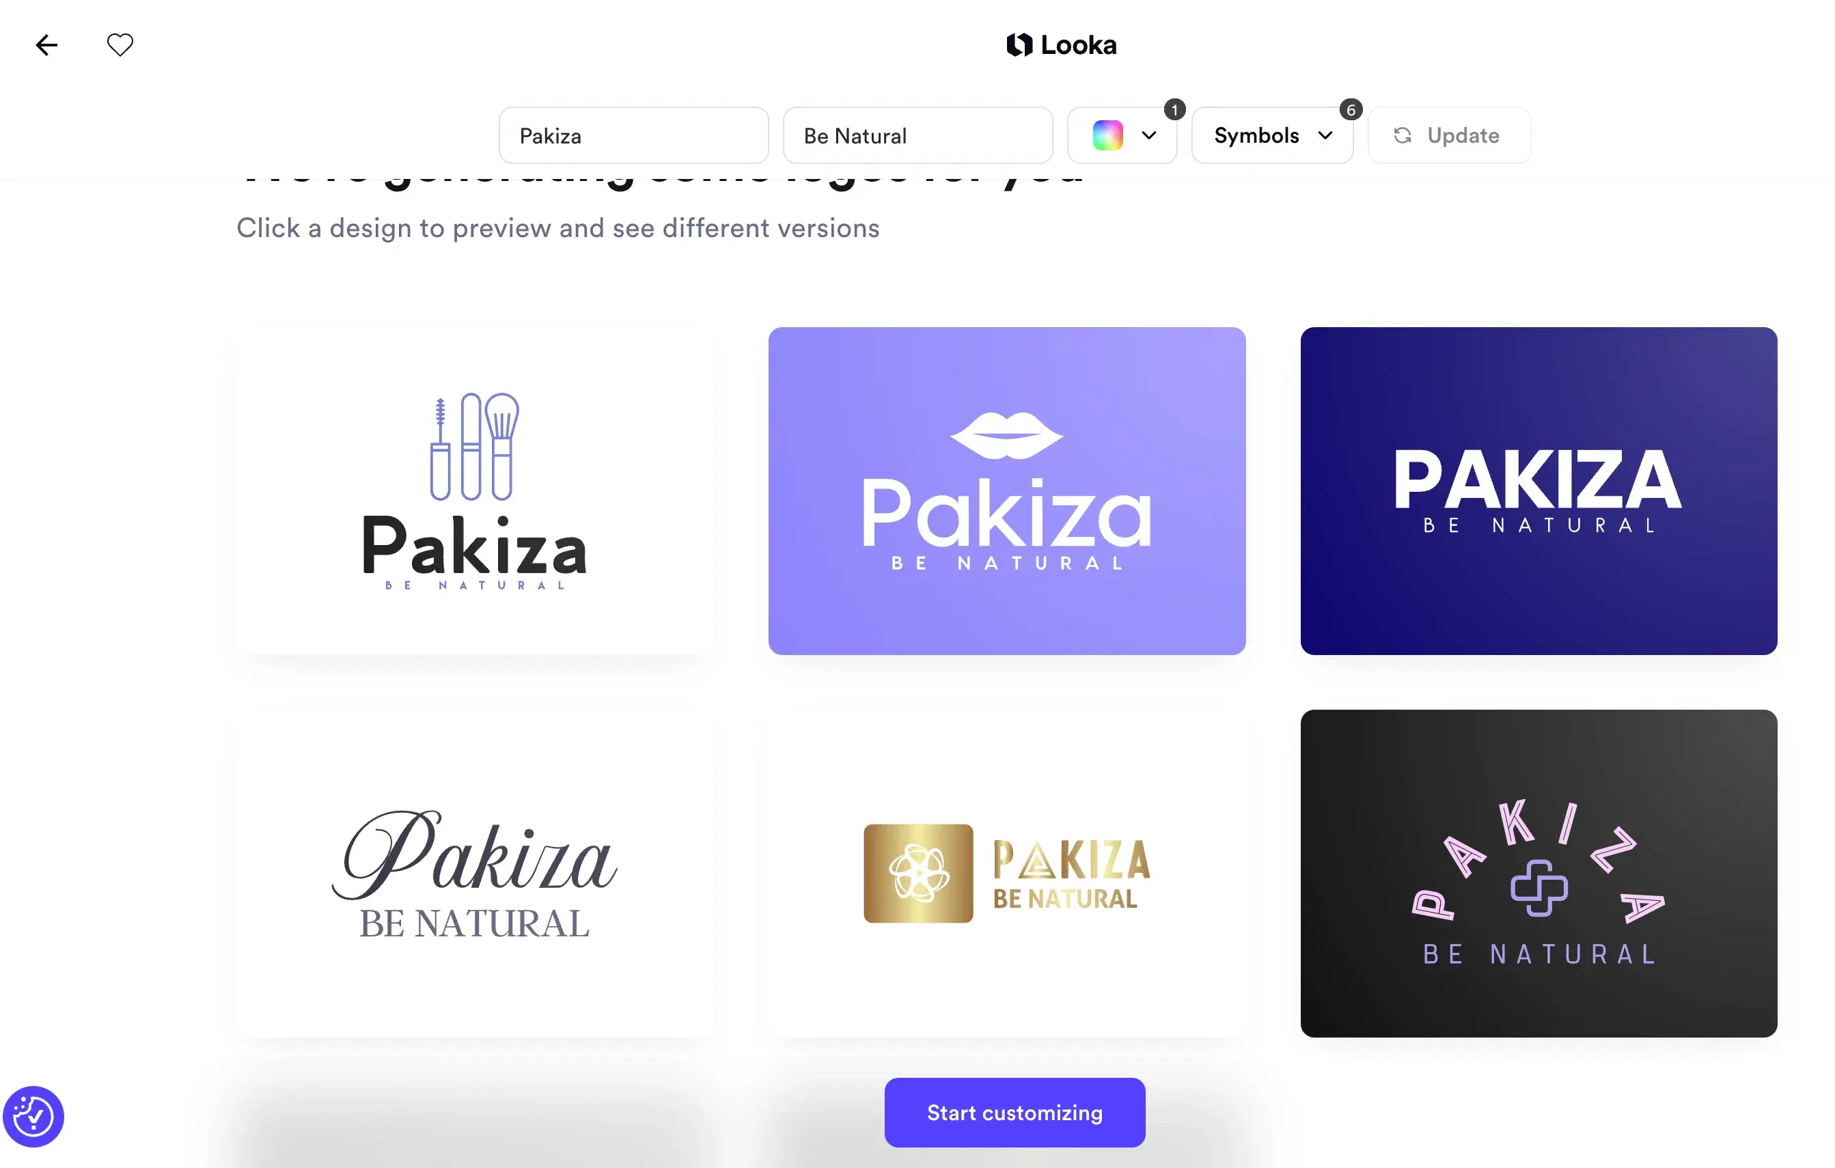Click the Symbols chevron arrow

pos(1325,135)
